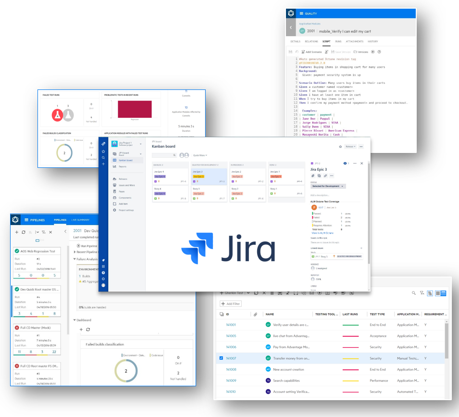
Task: Click the Kanban board search field
Action: coord(164,155)
